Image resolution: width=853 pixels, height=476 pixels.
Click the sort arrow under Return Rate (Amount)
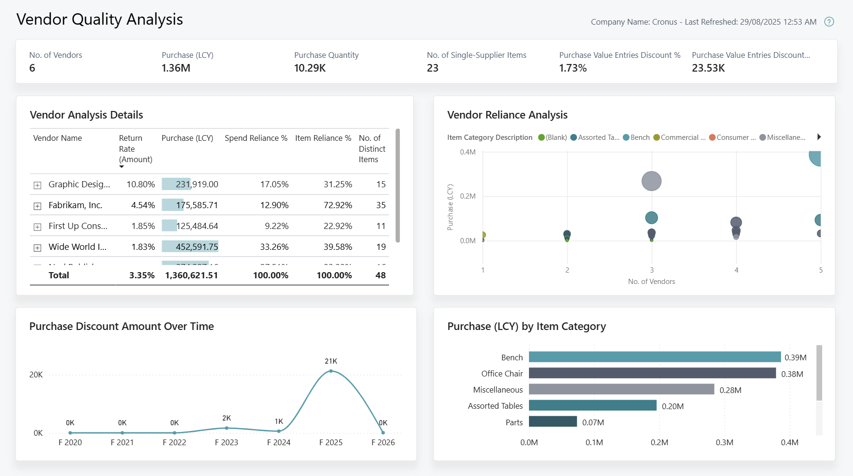pyautogui.click(x=121, y=167)
